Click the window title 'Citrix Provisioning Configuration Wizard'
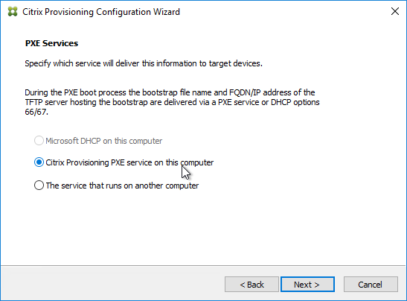This screenshot has width=407, height=301. [101, 12]
